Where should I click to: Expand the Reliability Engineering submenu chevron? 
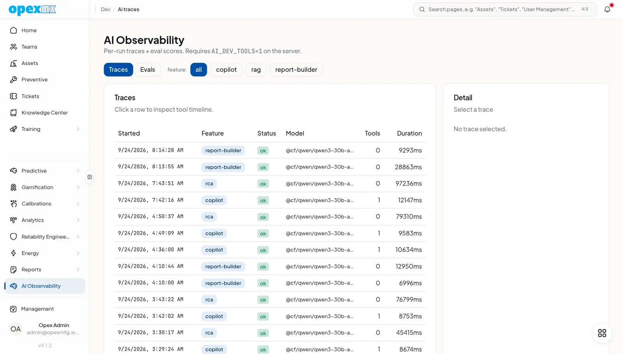point(78,237)
